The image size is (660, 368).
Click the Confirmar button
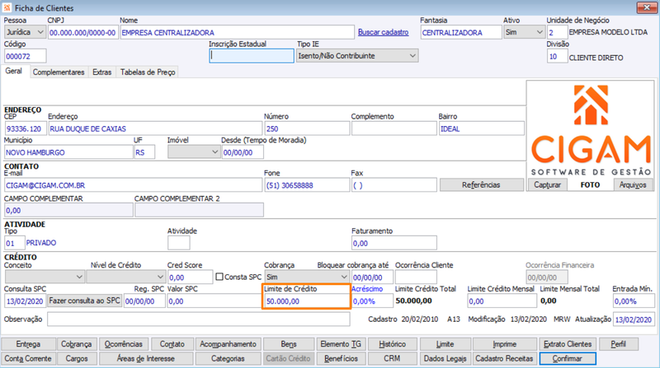click(x=568, y=358)
